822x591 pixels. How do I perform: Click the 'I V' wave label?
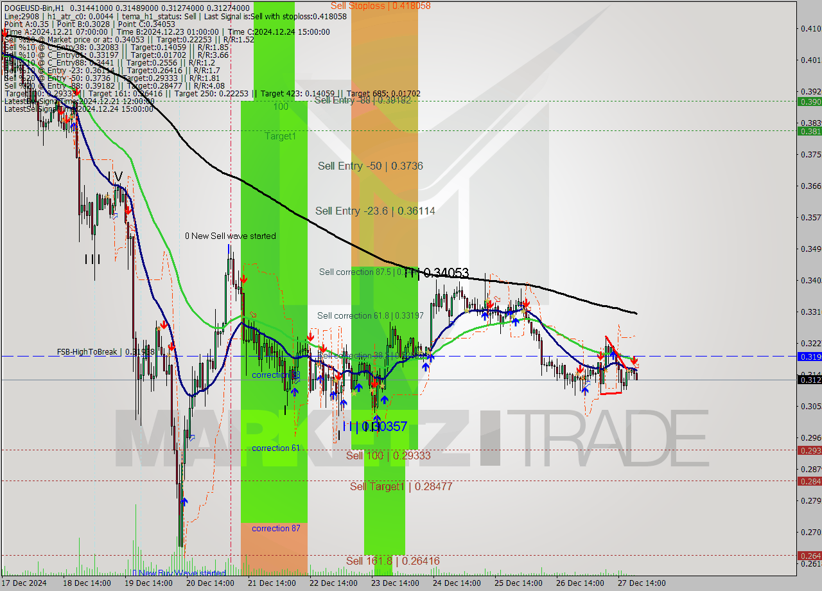(116, 176)
